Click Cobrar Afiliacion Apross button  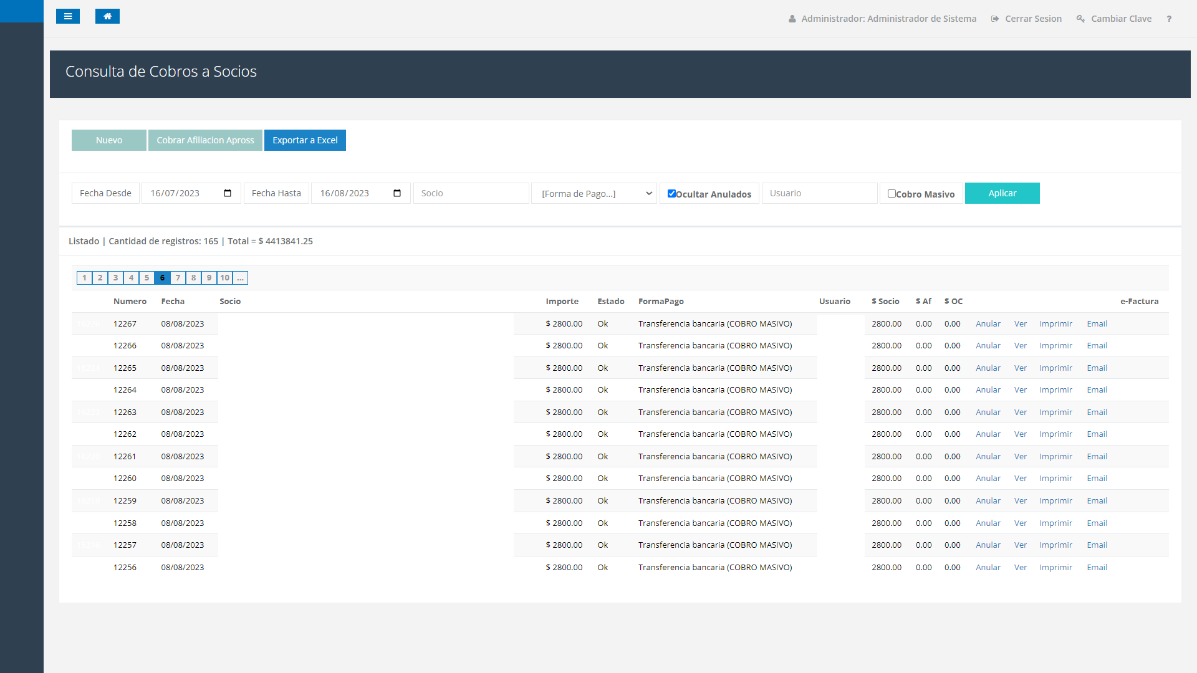tap(205, 140)
